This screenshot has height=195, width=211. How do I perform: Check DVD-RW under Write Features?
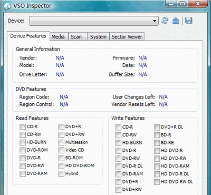(118, 159)
